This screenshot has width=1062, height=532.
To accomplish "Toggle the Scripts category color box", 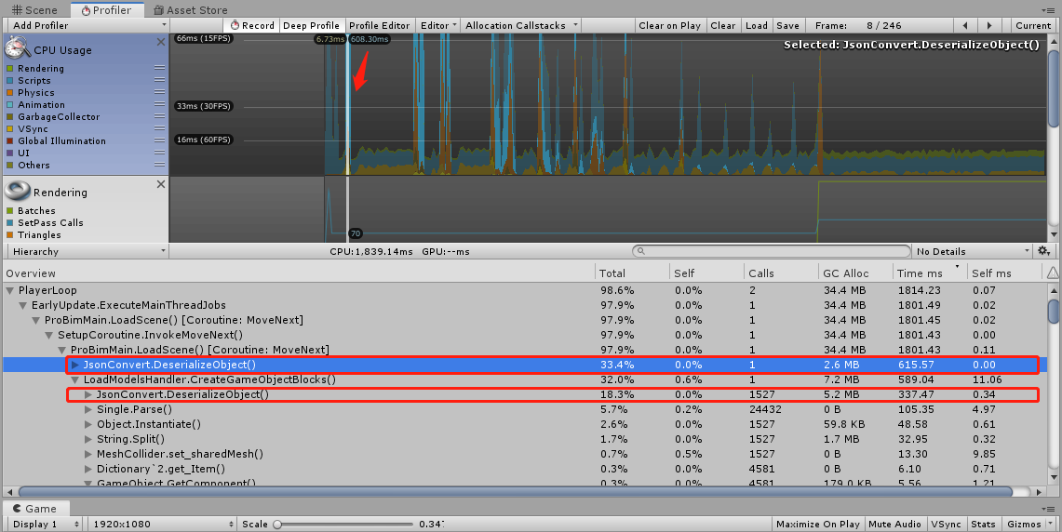I will click(10, 81).
